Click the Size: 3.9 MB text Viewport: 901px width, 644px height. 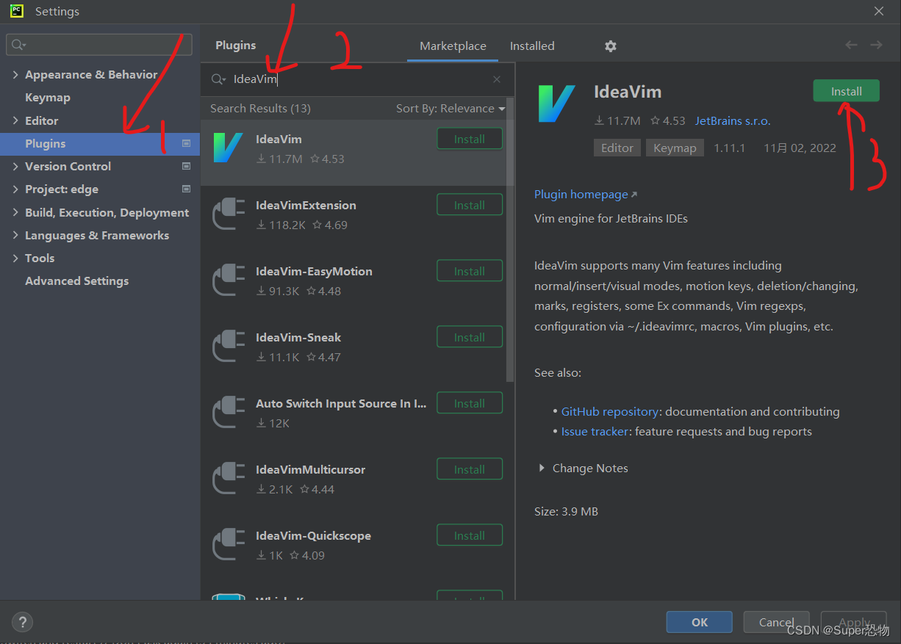point(566,511)
